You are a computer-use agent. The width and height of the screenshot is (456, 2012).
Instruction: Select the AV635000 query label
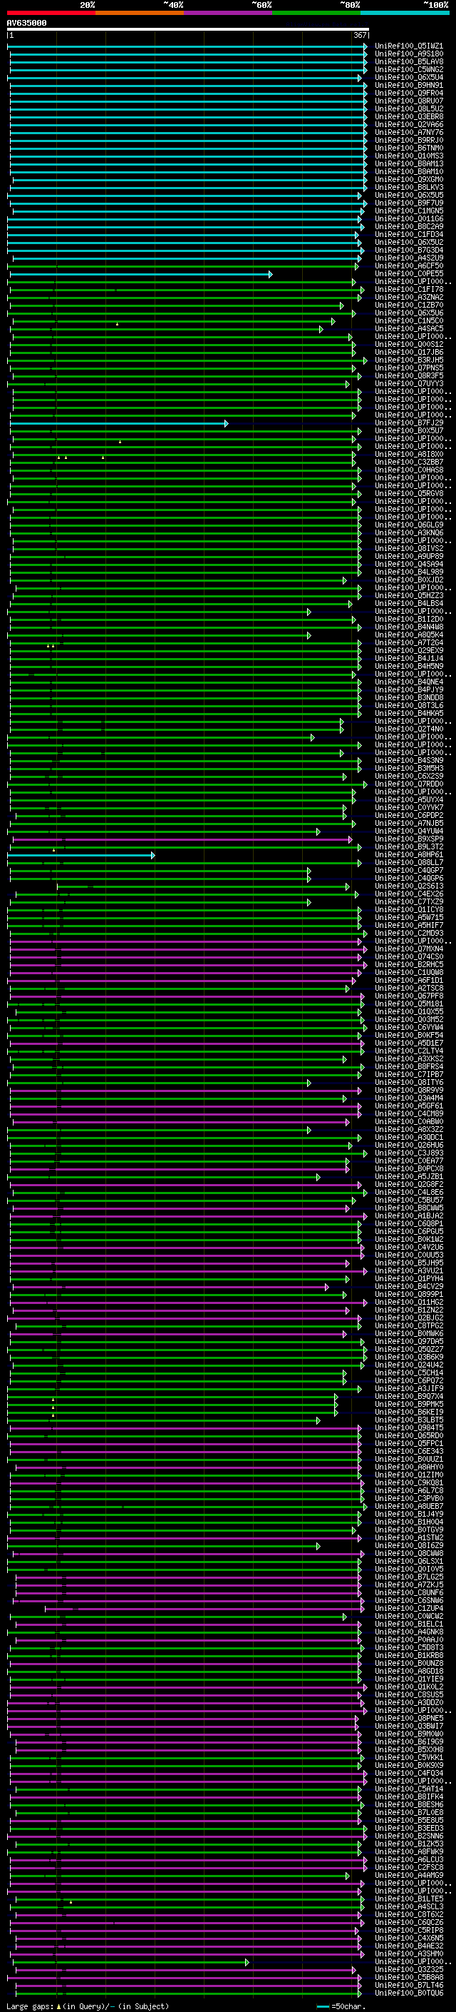point(26,24)
